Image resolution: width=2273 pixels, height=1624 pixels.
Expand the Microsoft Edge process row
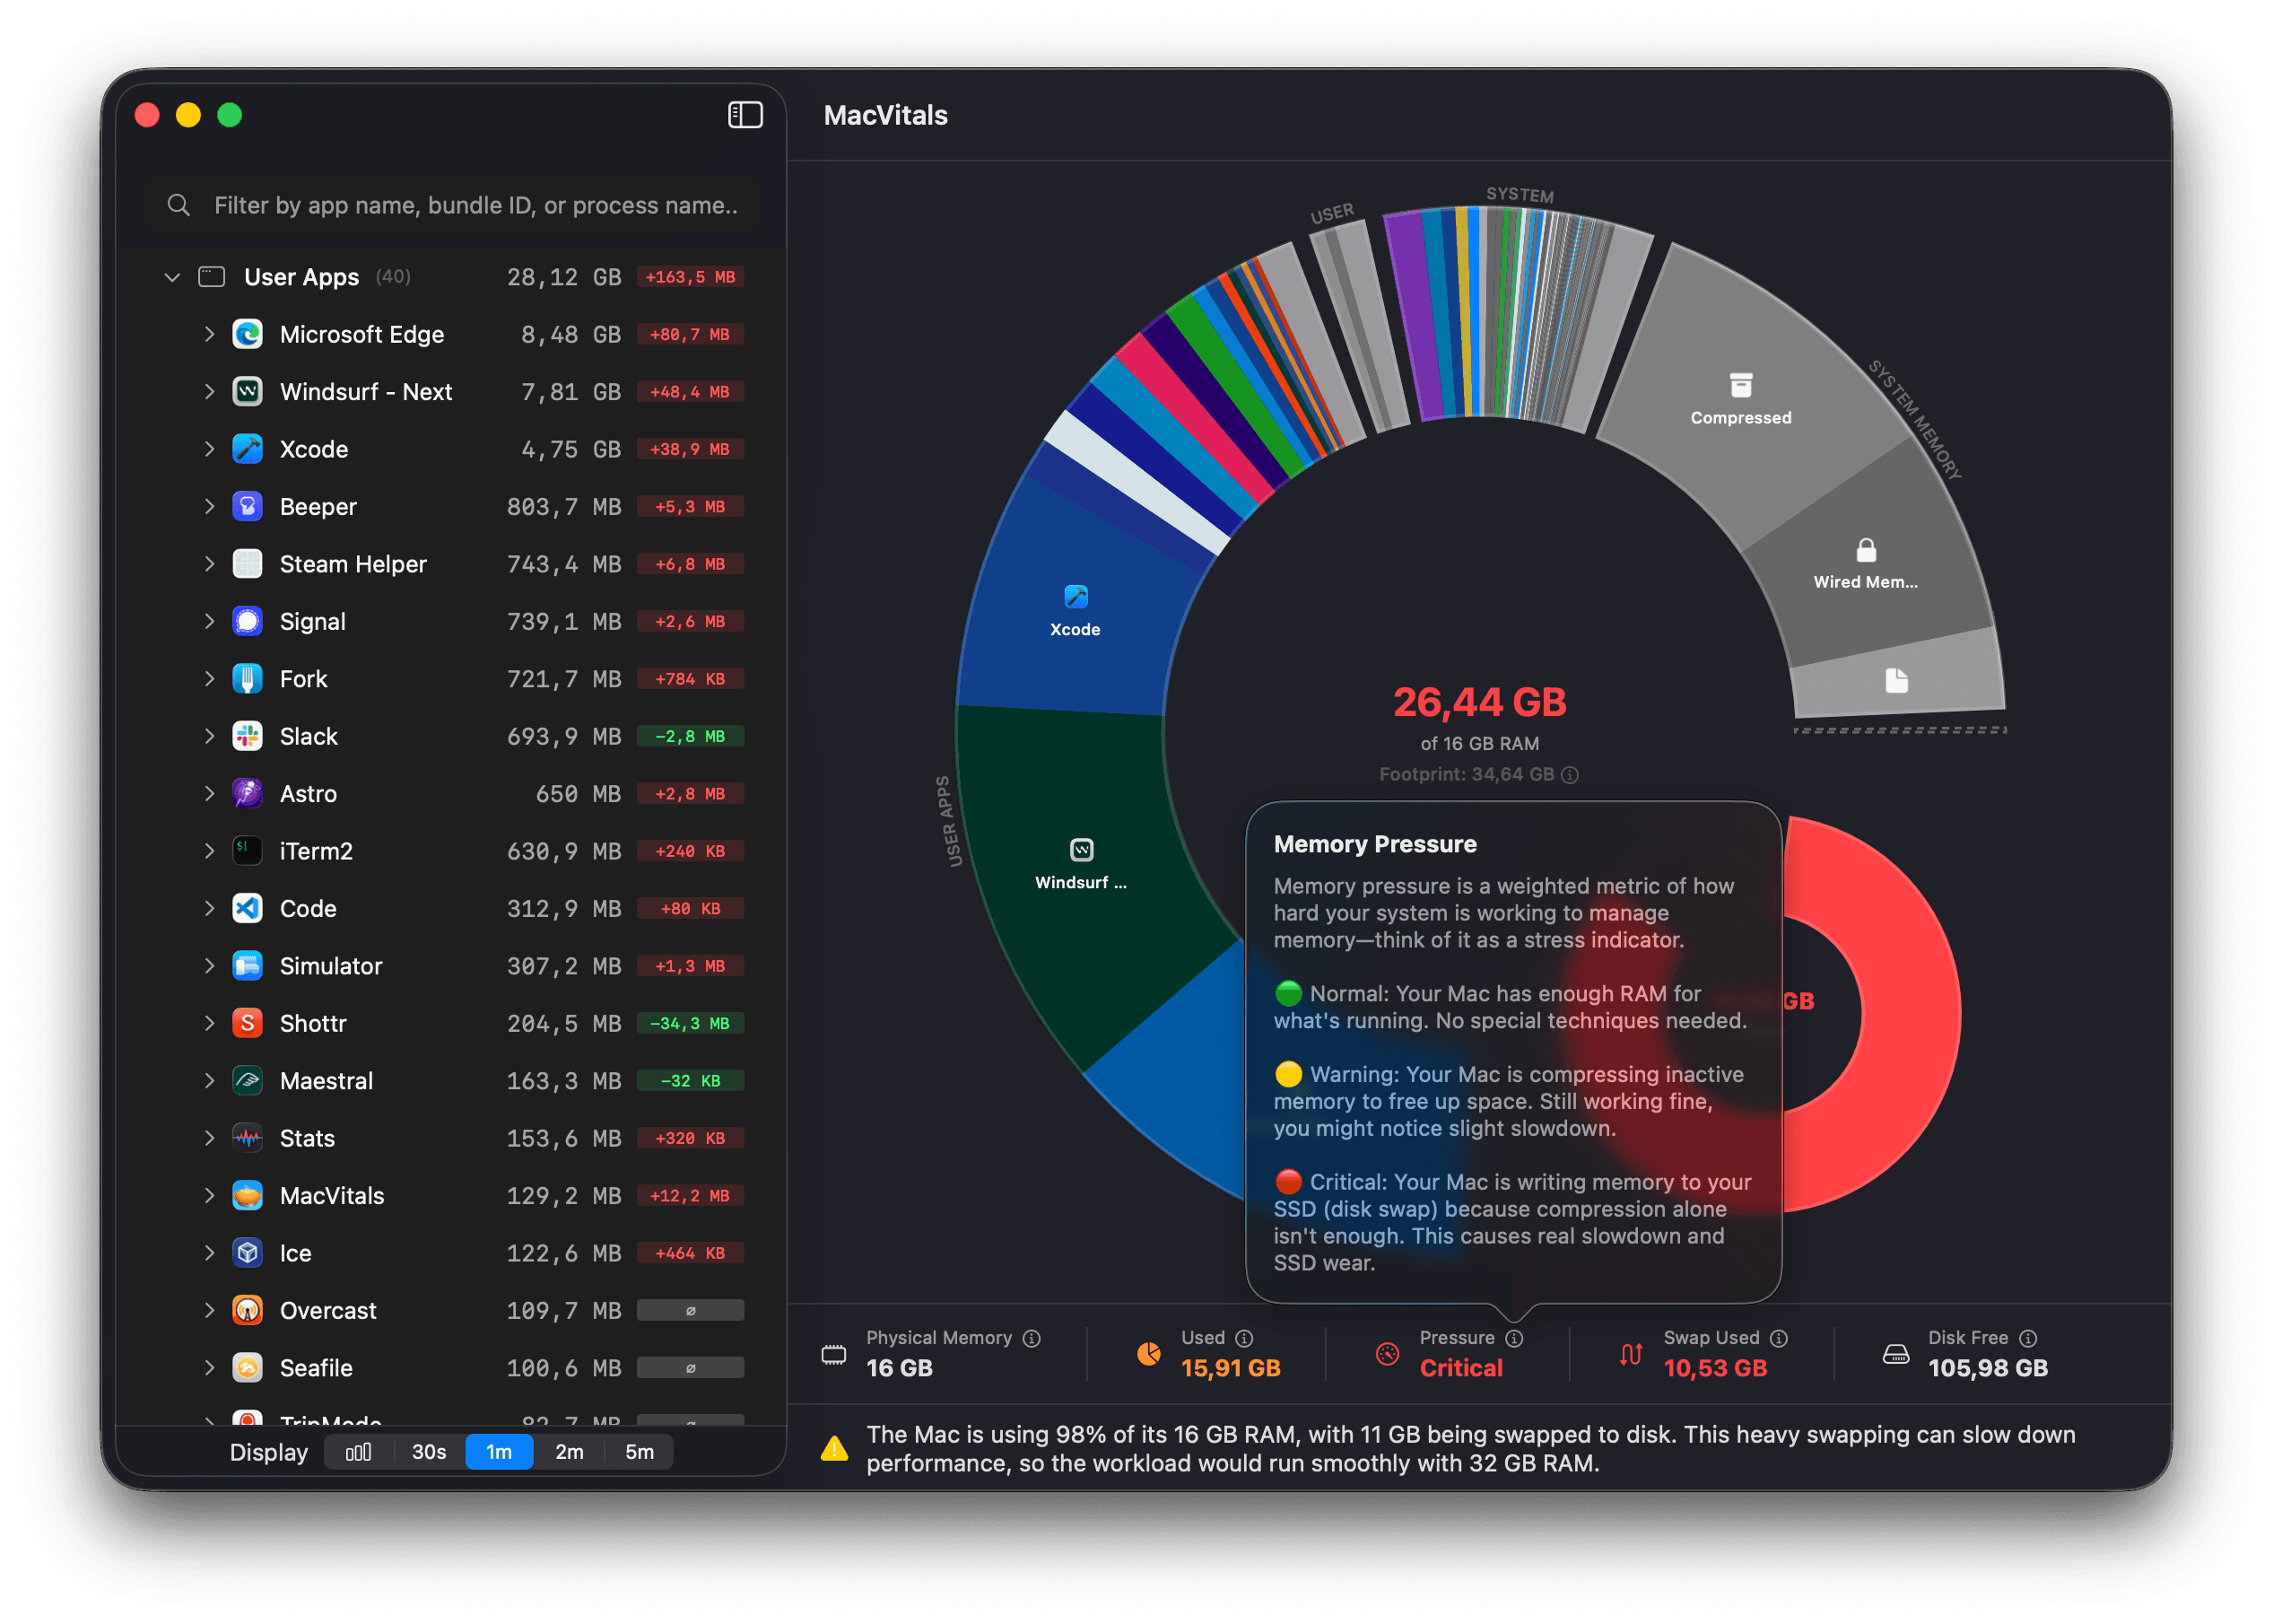pyautogui.click(x=209, y=334)
